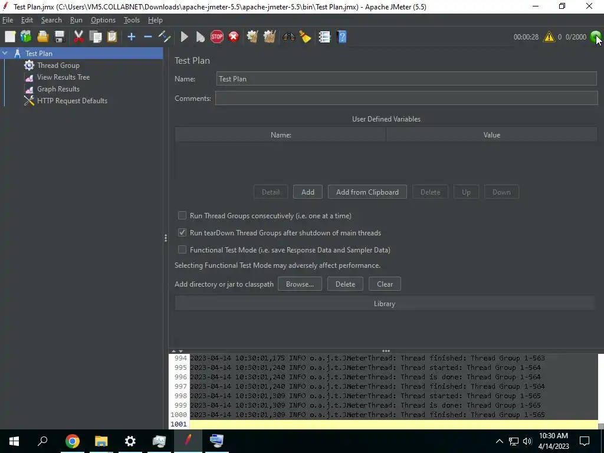Click the Name: column header

coord(280,135)
